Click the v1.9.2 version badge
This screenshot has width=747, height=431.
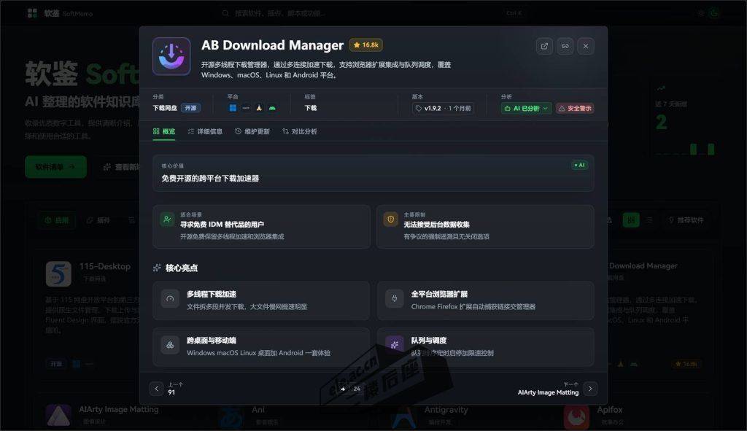point(443,108)
